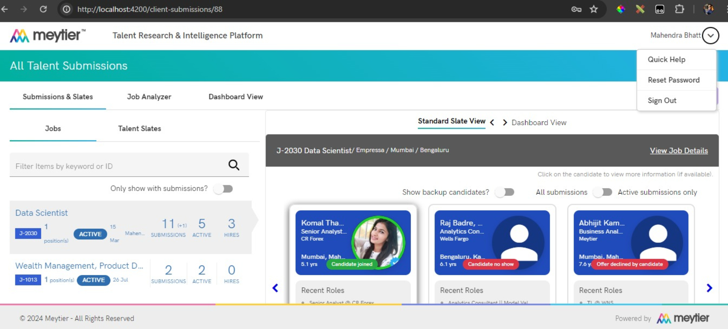Click the search magnifier icon in filter box
This screenshot has width=728, height=329.
click(234, 165)
